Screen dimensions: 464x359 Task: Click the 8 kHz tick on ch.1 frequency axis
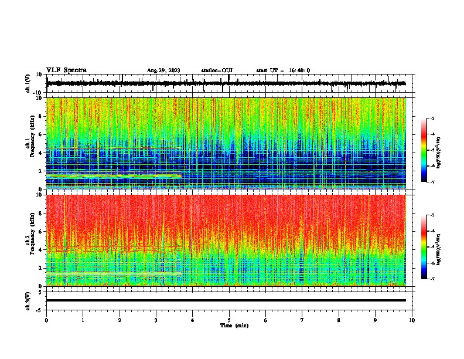[40, 116]
